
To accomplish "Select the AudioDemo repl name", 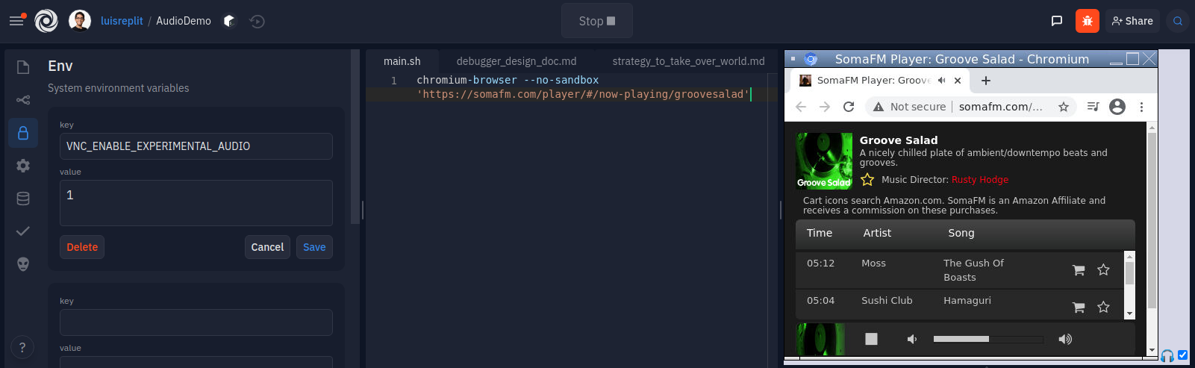I will click(184, 21).
